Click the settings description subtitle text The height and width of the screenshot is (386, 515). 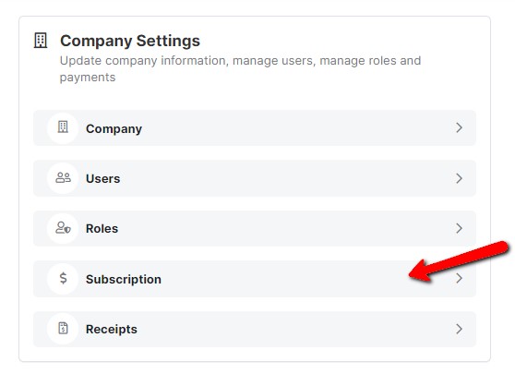click(x=240, y=68)
